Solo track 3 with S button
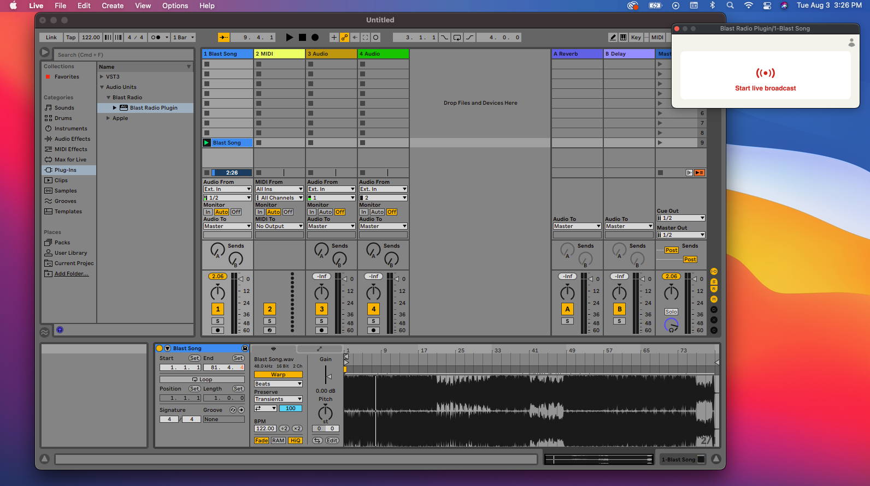 tap(321, 321)
